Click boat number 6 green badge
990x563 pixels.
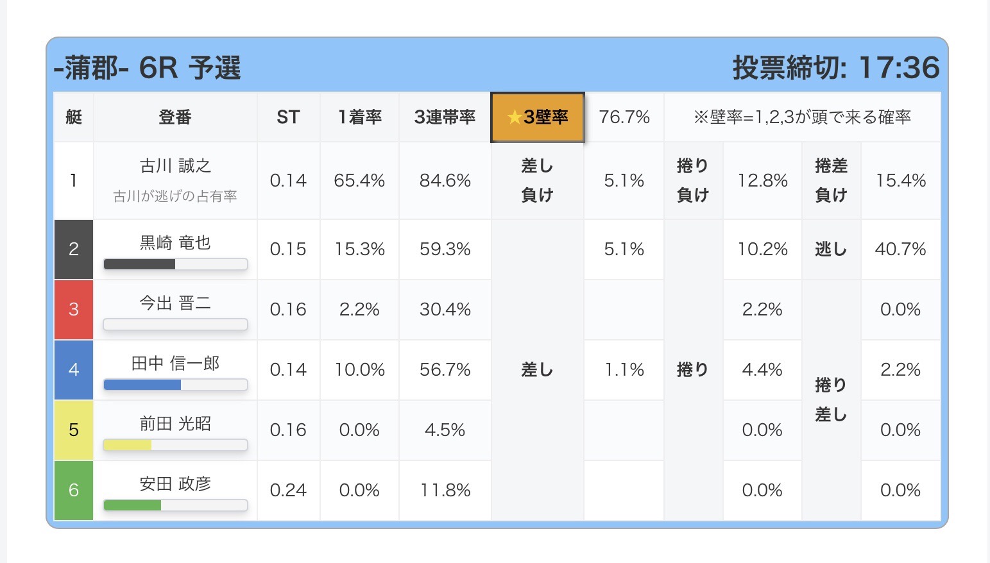point(74,491)
